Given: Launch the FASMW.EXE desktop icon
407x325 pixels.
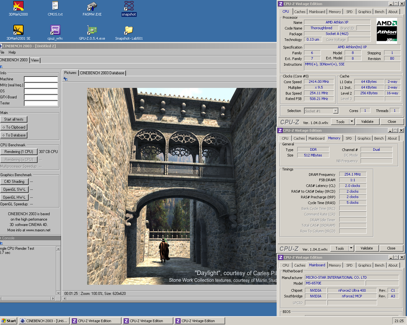Looking at the screenshot, I should click(x=92, y=9).
